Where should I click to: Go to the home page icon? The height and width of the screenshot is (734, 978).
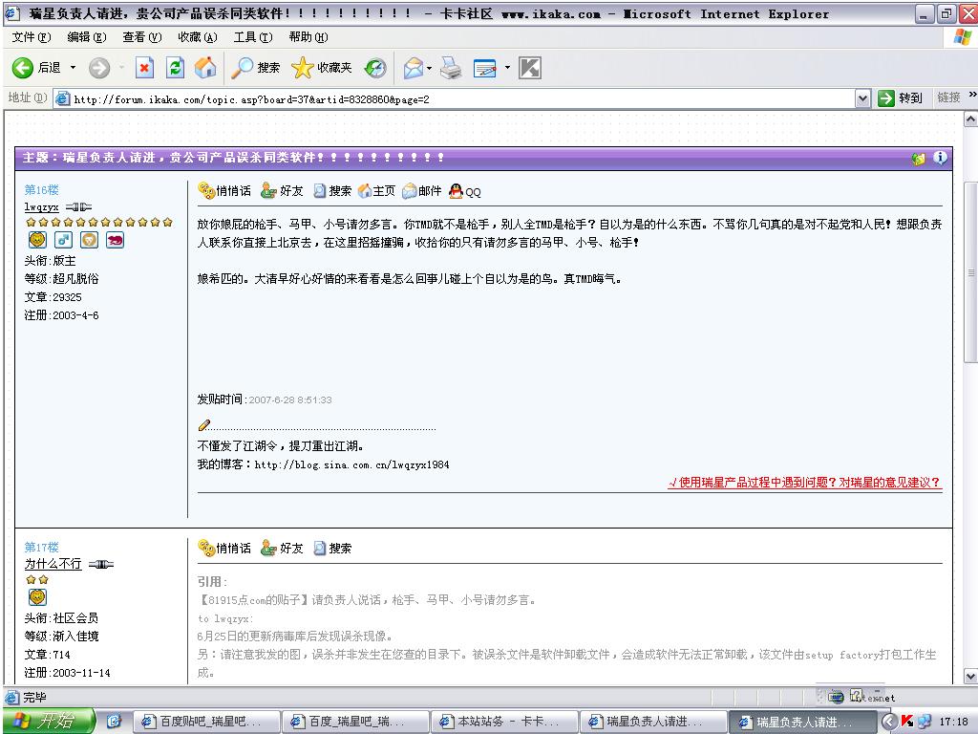[x=205, y=68]
